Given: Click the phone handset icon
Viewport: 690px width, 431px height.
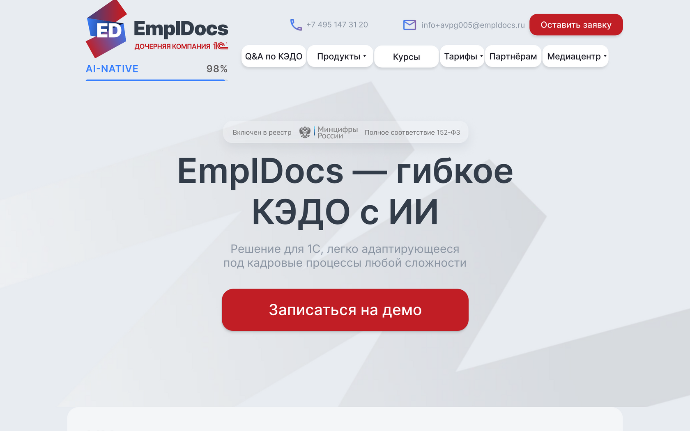Looking at the screenshot, I should click(x=296, y=25).
